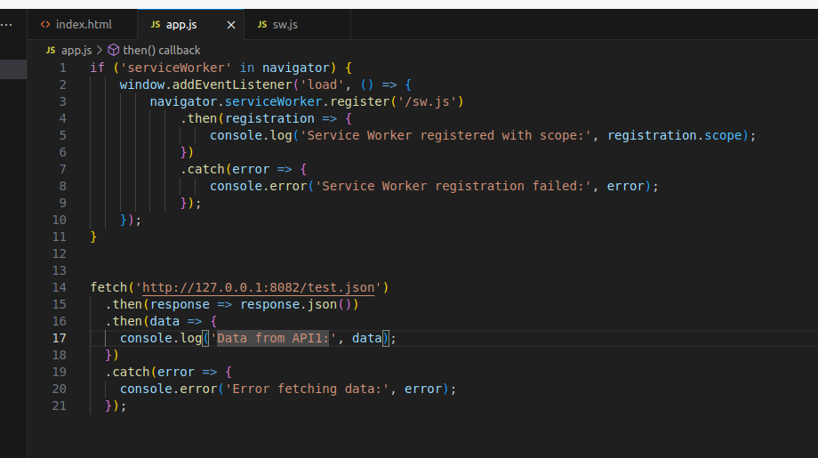Screen dimensions: 818x458
Task: Switch to the index.html tab
Action: [x=83, y=25]
